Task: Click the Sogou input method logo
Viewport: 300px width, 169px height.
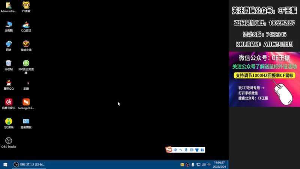Action: (169, 149)
